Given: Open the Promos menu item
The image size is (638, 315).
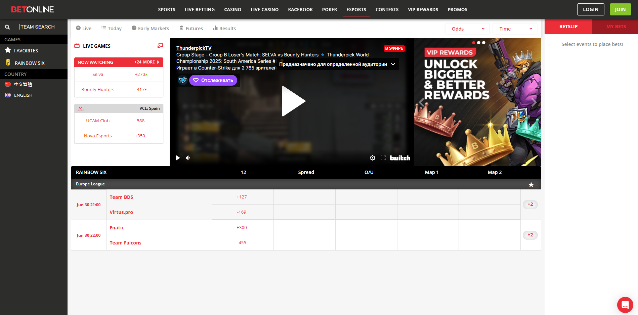Looking at the screenshot, I should [x=458, y=9].
